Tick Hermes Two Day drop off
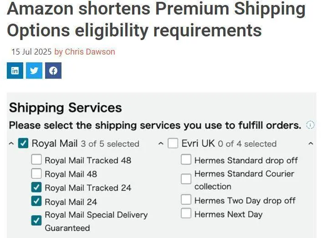This screenshot has height=238, width=321. click(x=186, y=200)
